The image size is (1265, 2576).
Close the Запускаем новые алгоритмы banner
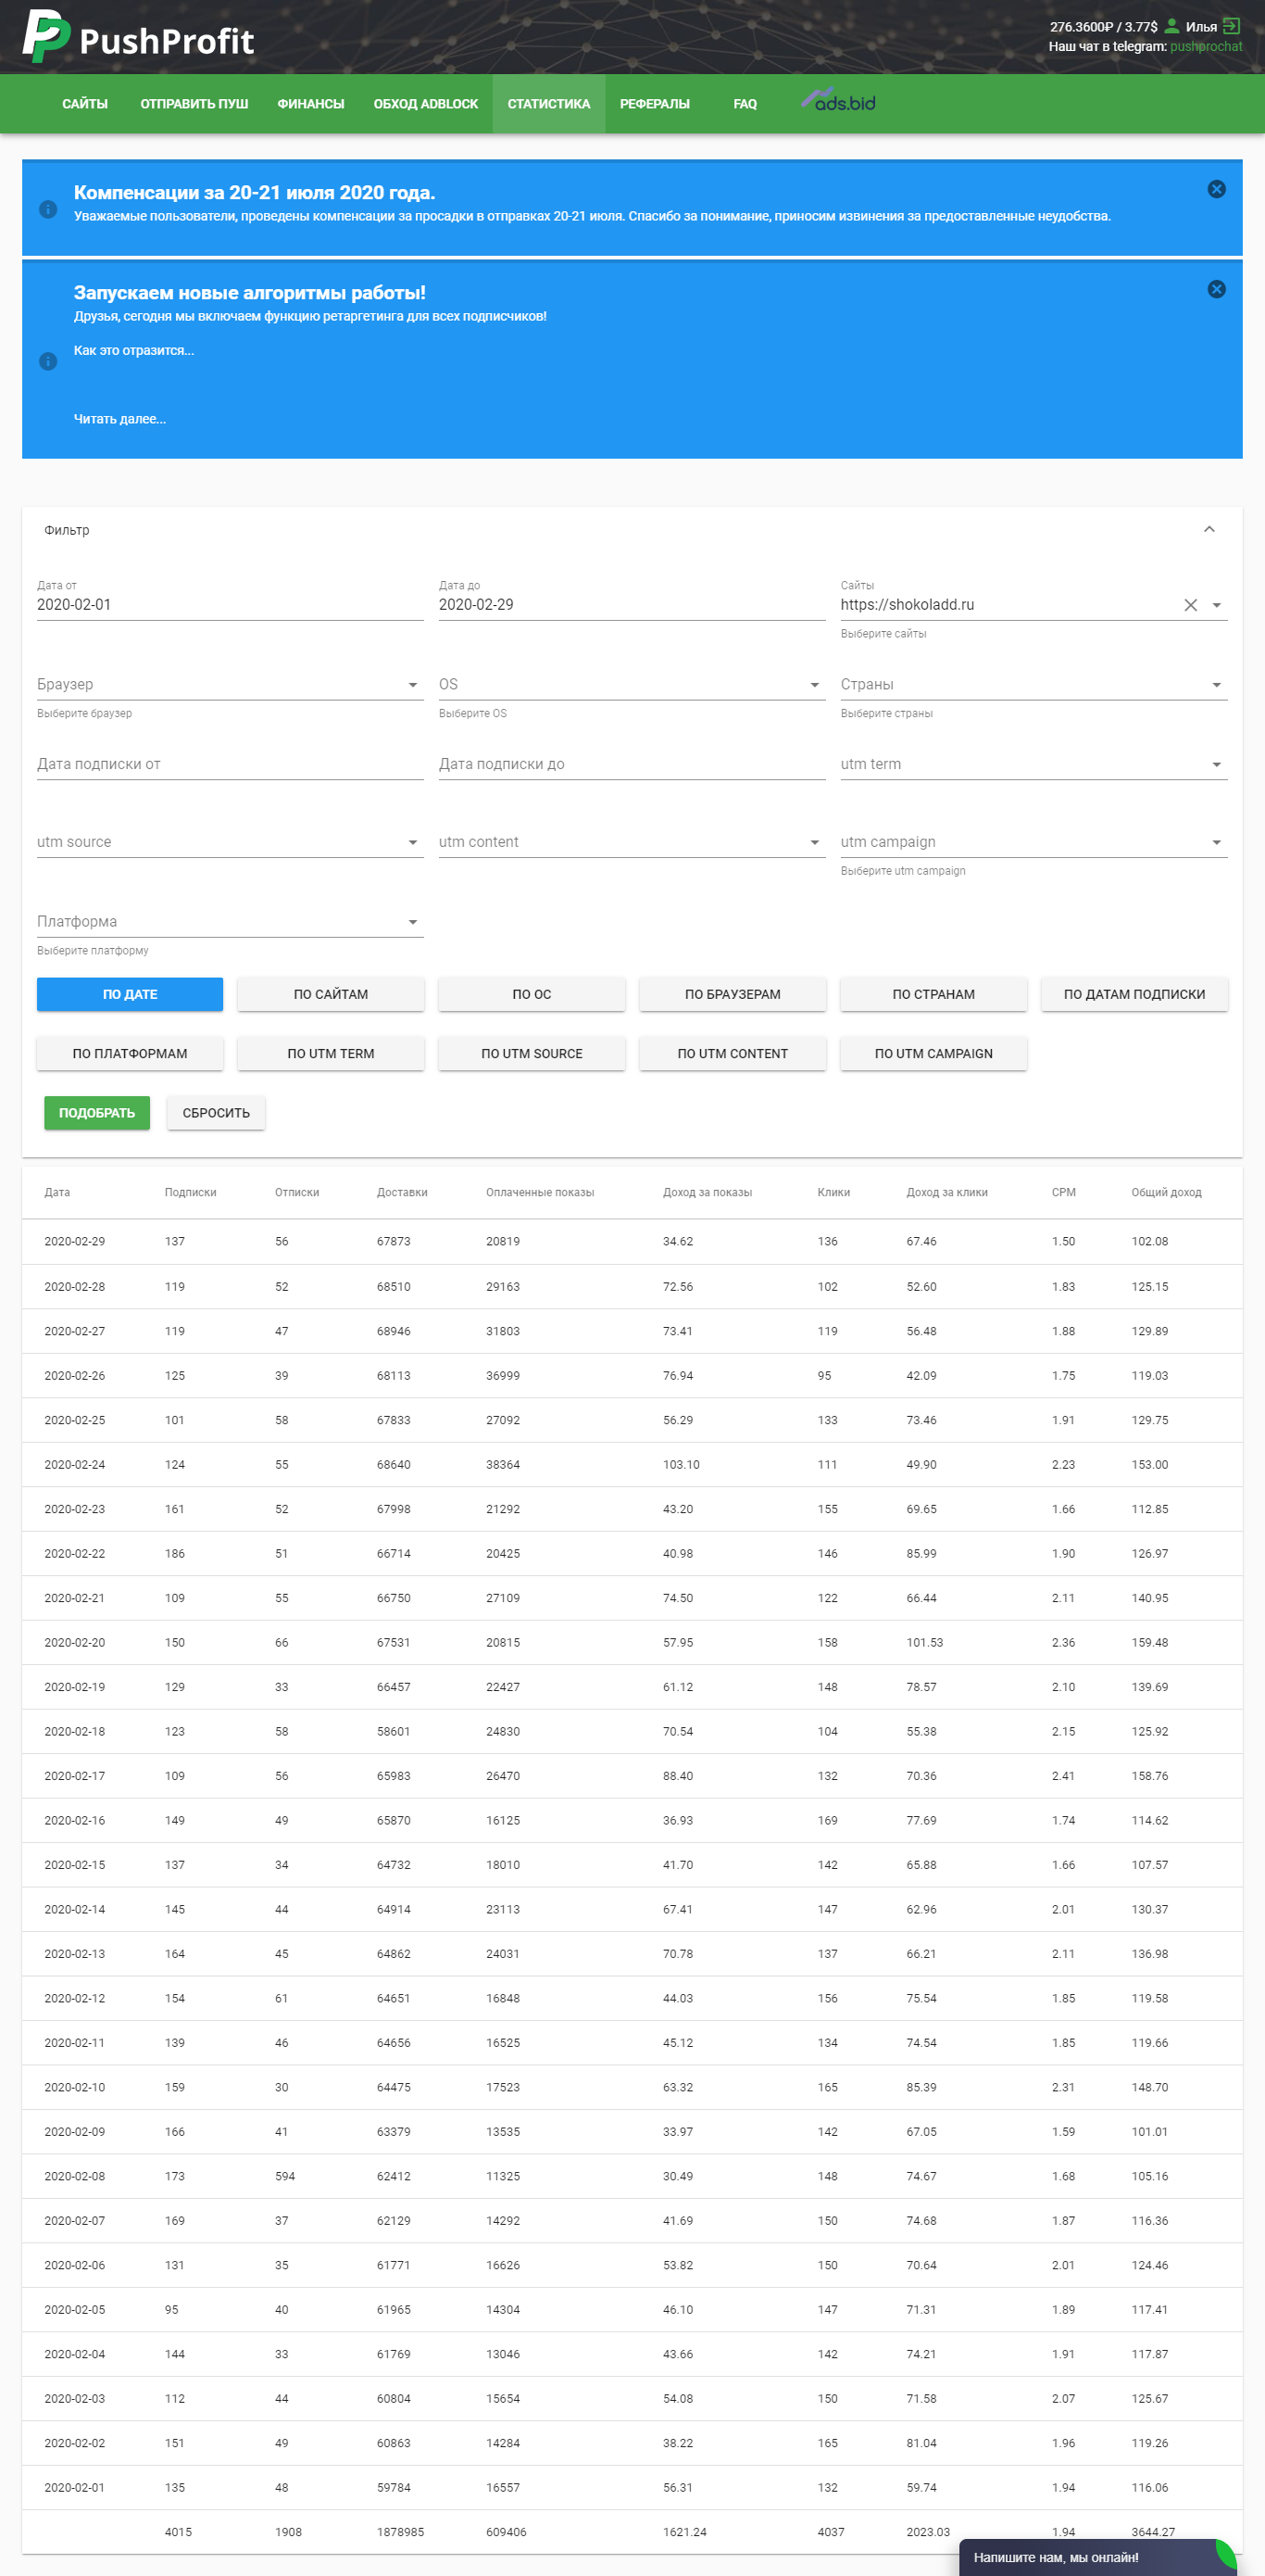click(x=1216, y=289)
